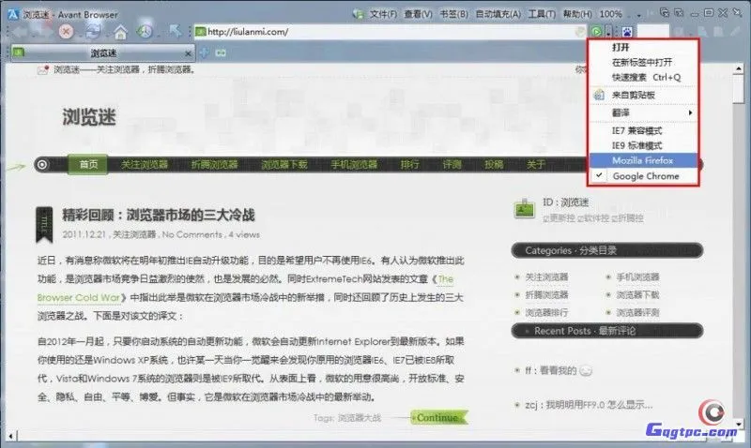Expand the Go button dropdown arrow
751x448 pixels.
click(608, 32)
